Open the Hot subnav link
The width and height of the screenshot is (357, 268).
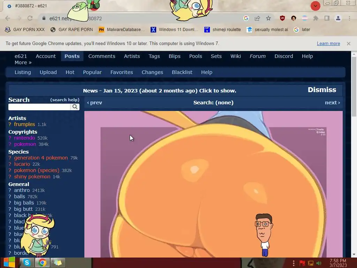pyautogui.click(x=70, y=72)
